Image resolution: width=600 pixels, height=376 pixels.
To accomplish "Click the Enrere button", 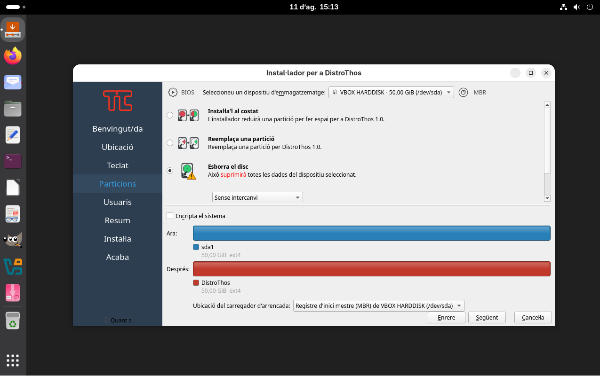I will pos(447,318).
